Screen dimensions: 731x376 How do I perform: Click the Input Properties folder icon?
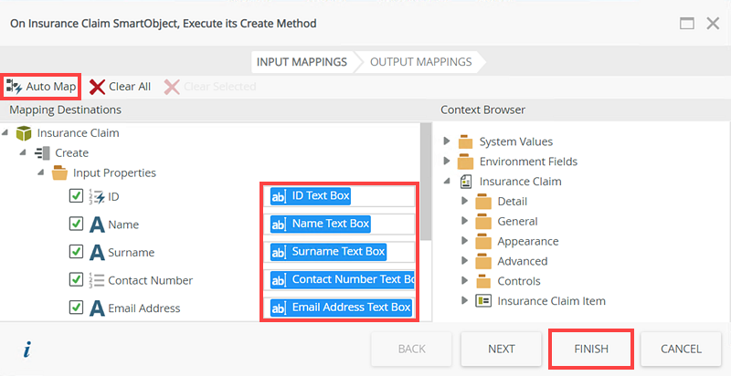60,172
